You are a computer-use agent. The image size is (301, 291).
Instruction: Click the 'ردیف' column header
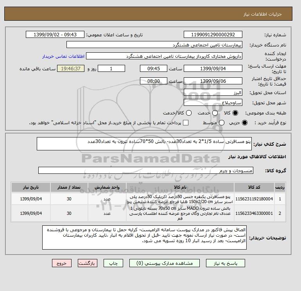[280, 187]
